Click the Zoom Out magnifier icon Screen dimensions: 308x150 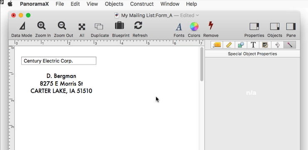point(62,26)
